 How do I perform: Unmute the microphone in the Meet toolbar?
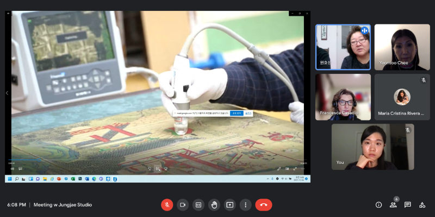point(167,205)
